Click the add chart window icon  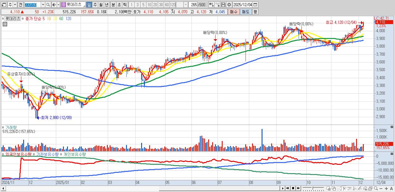pos(328,188)
